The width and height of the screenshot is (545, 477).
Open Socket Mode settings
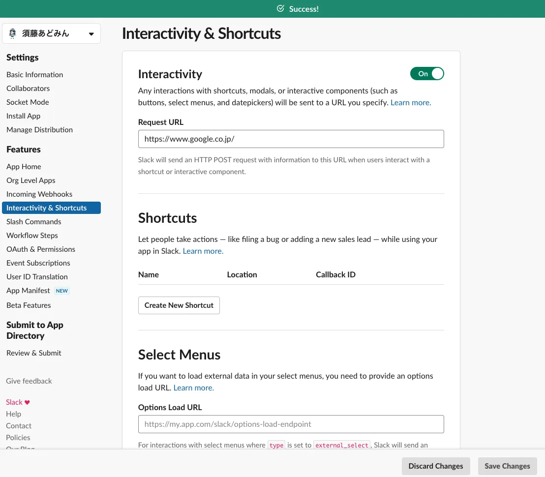click(x=28, y=102)
